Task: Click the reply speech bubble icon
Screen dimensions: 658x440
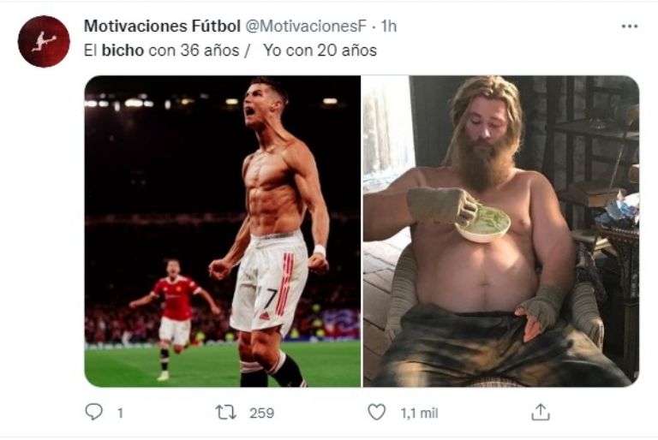Action: pos(93,413)
